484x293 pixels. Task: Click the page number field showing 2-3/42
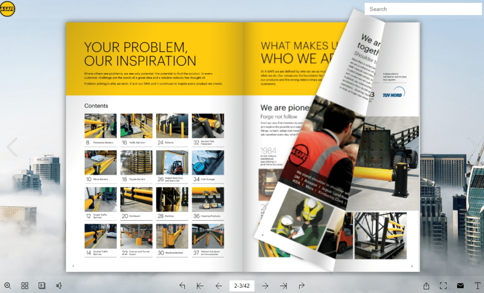[242, 285]
